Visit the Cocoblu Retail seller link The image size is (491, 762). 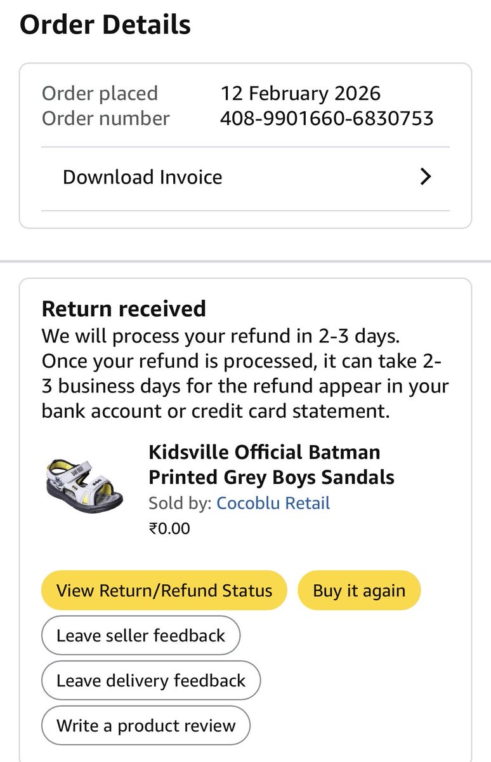(x=273, y=504)
